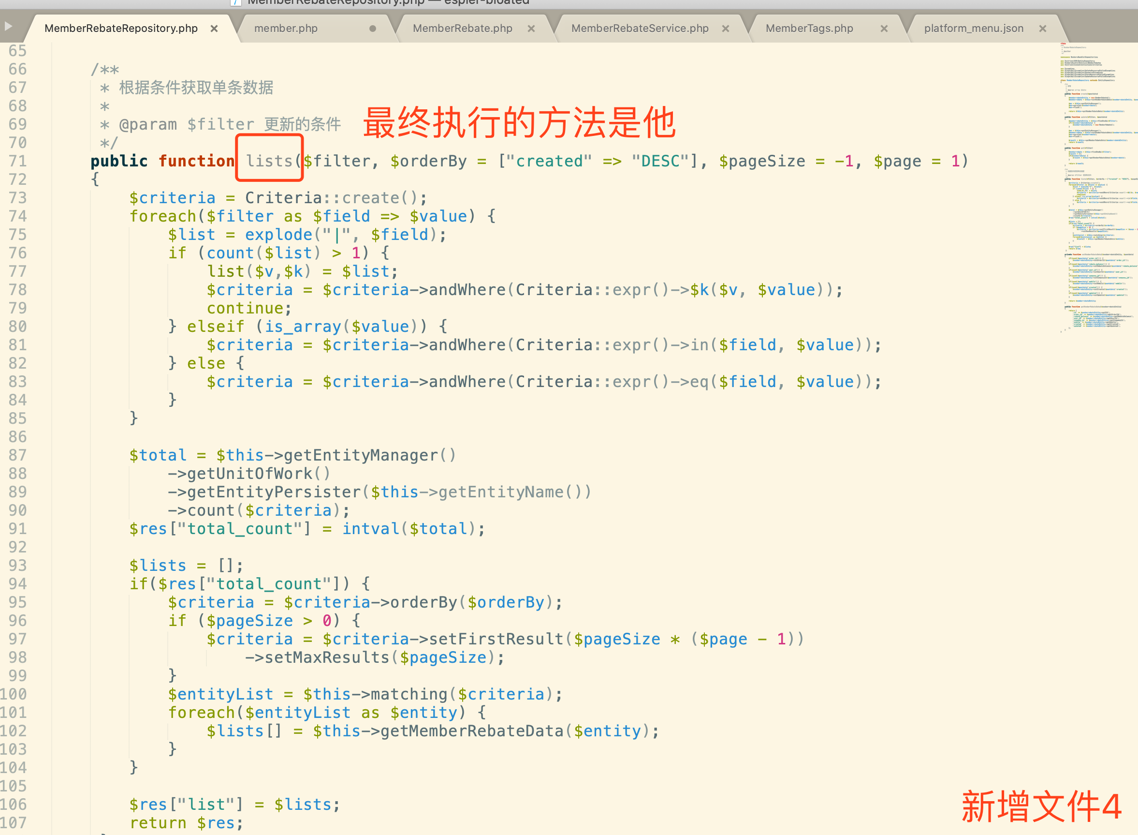Click member.php unsaved dot indicator

tap(373, 29)
